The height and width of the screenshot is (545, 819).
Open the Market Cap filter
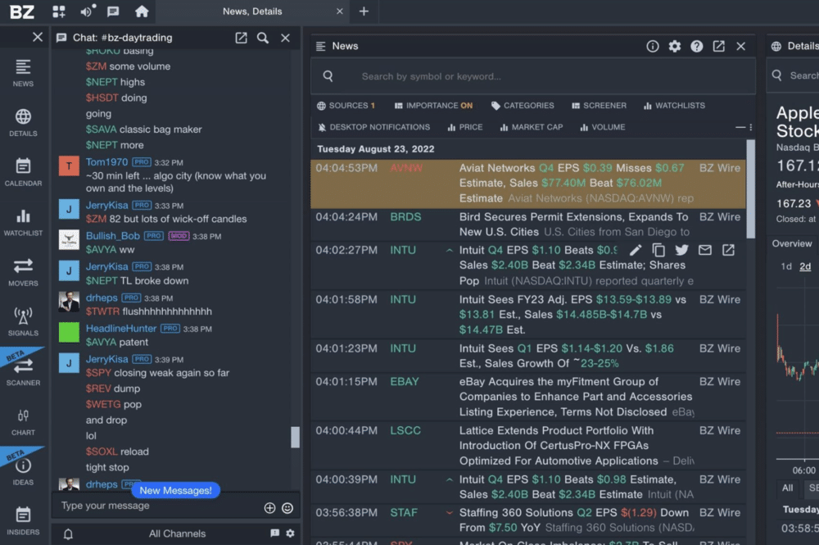532,128
